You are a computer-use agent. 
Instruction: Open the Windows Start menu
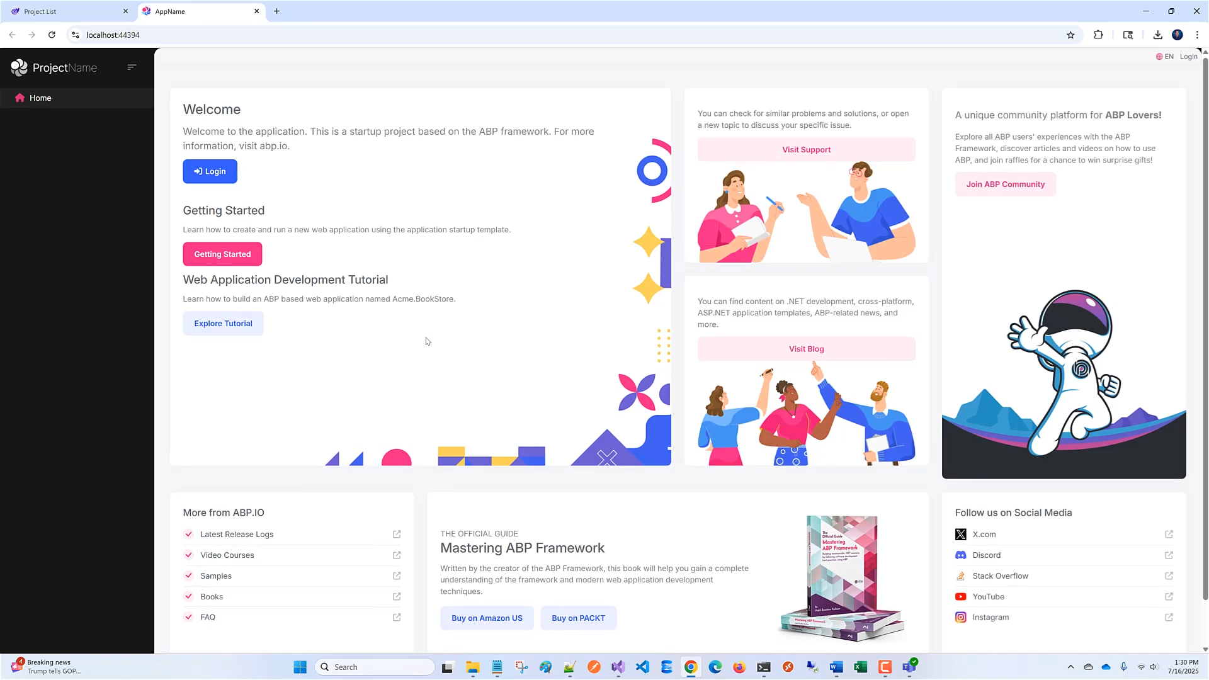(x=300, y=667)
